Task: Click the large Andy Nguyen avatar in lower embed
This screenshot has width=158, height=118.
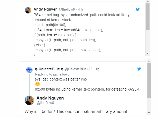Action: (x=29, y=100)
